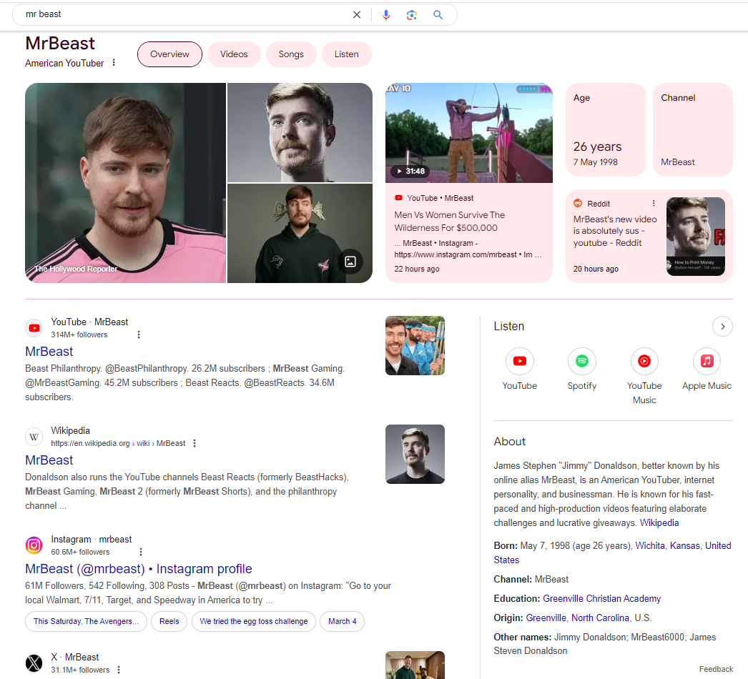Screen dimensions: 748x679
Task: Click the Instagram favicon icon
Action: 34,545
